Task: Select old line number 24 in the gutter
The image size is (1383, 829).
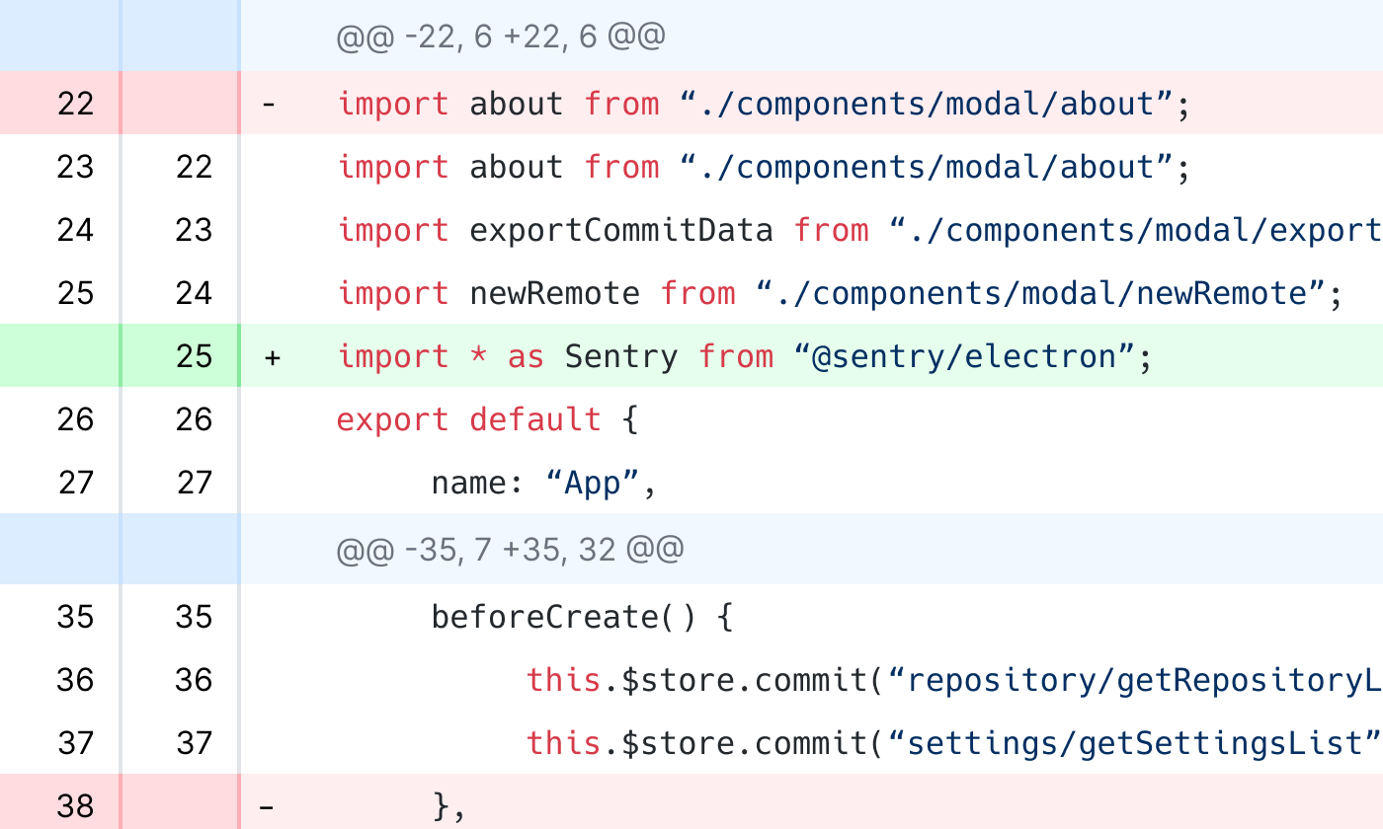Action: coord(75,230)
